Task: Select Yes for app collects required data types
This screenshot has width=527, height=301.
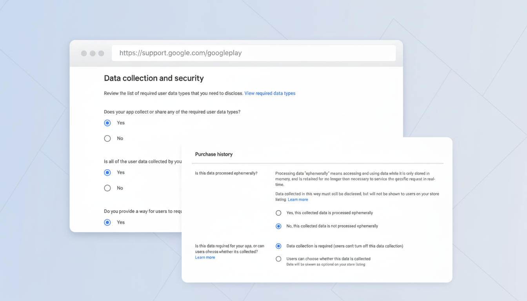Action: 107,123
